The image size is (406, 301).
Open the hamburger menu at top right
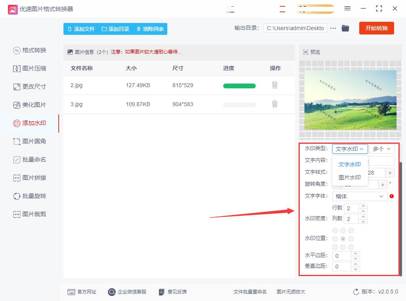pos(347,8)
